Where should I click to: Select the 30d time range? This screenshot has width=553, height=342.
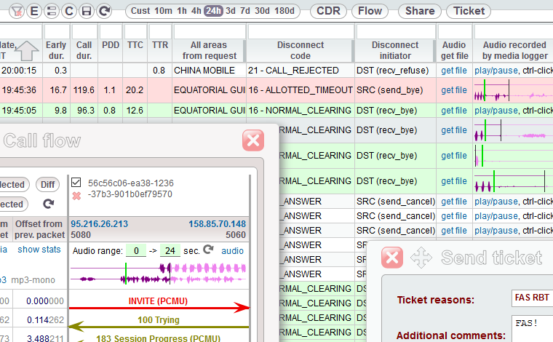point(262,11)
